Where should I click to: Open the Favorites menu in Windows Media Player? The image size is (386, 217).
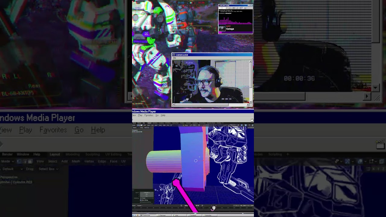(149, 115)
